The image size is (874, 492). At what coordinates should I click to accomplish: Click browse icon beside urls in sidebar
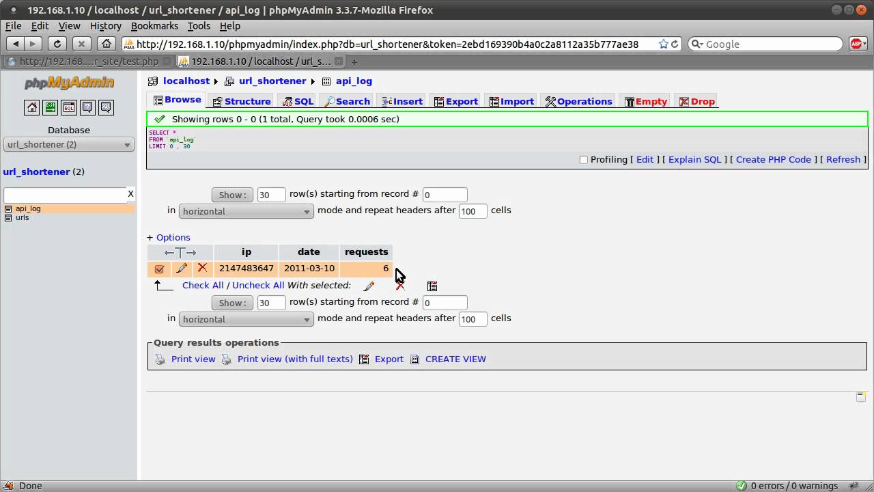click(x=8, y=217)
